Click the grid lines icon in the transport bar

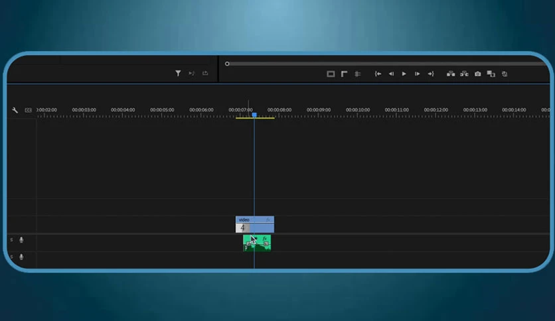point(357,74)
